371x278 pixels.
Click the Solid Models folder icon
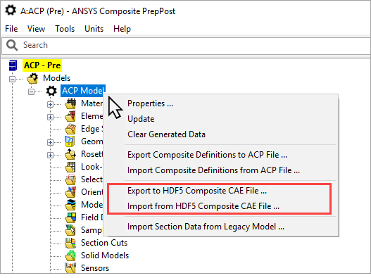[70, 255]
